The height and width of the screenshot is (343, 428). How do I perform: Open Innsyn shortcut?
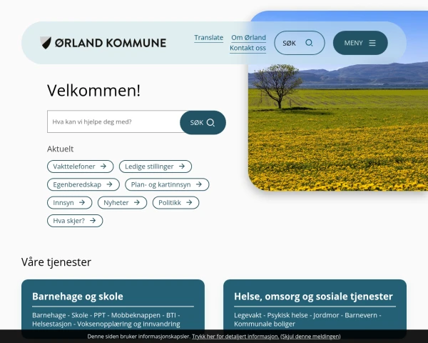tap(70, 203)
